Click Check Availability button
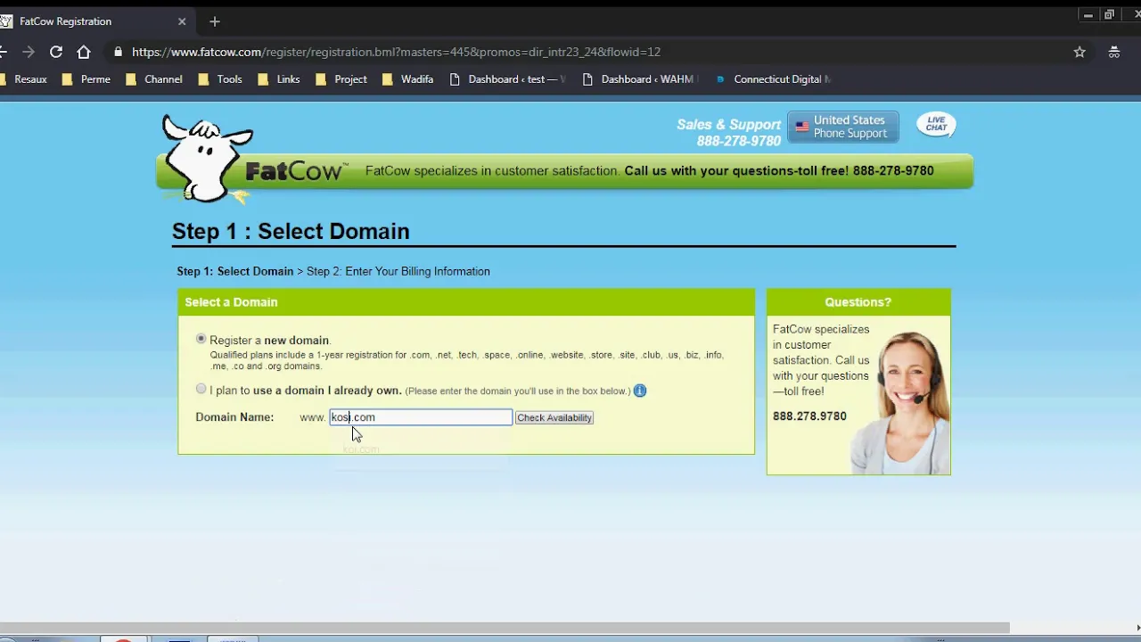This screenshot has width=1141, height=642. 554,417
